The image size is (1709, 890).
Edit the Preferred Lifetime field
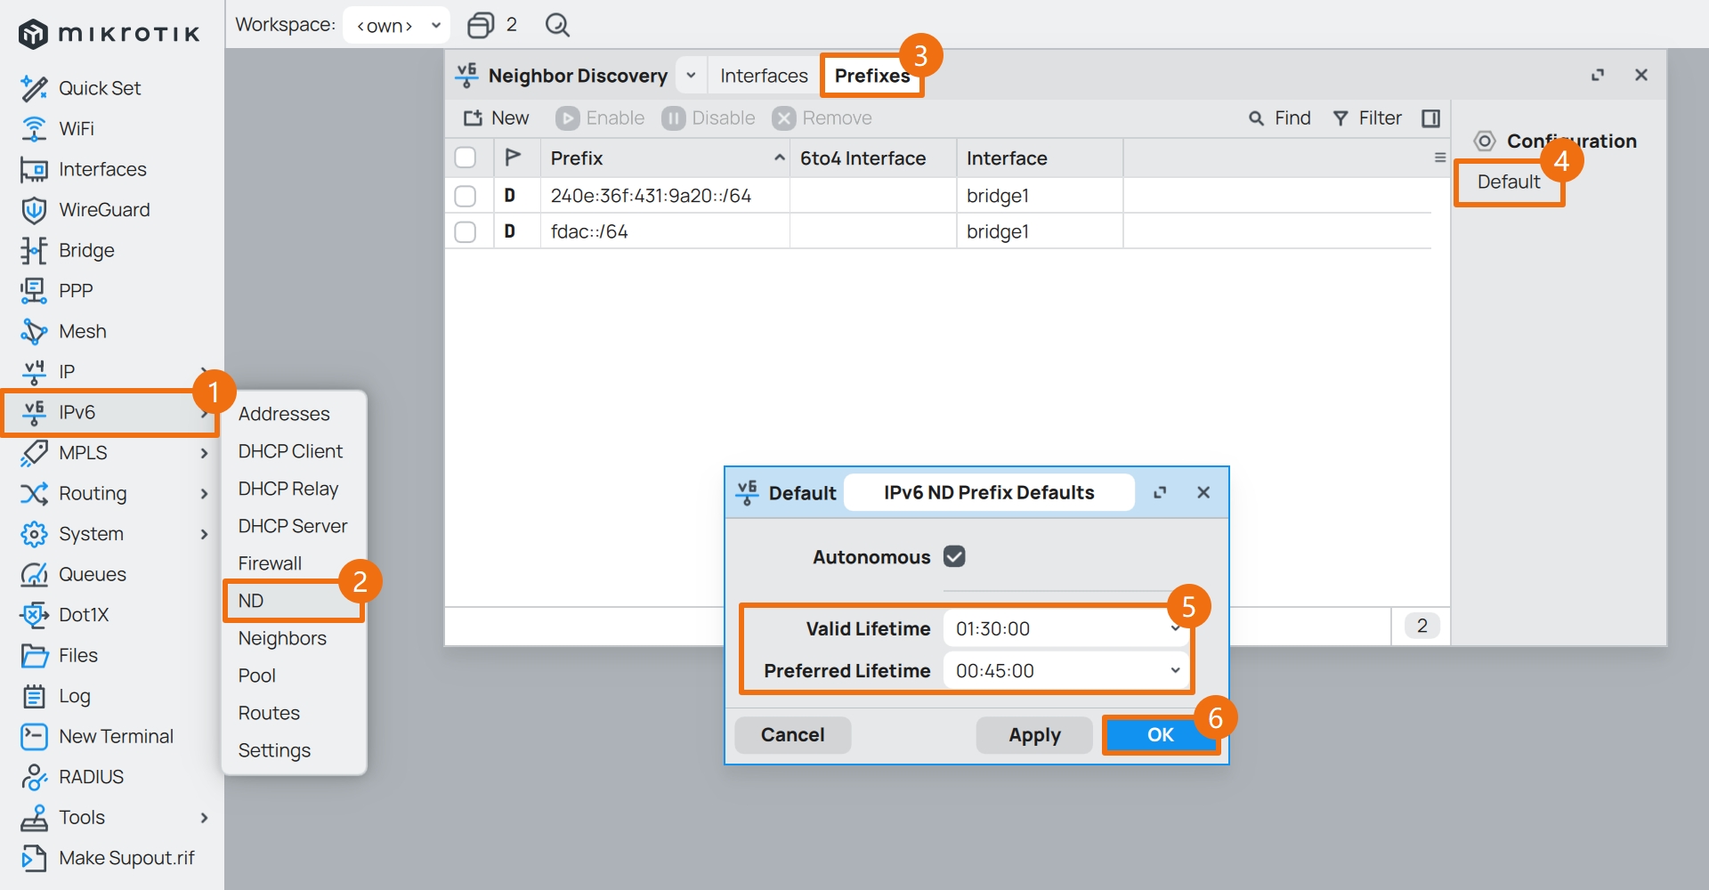[x=1066, y=671]
